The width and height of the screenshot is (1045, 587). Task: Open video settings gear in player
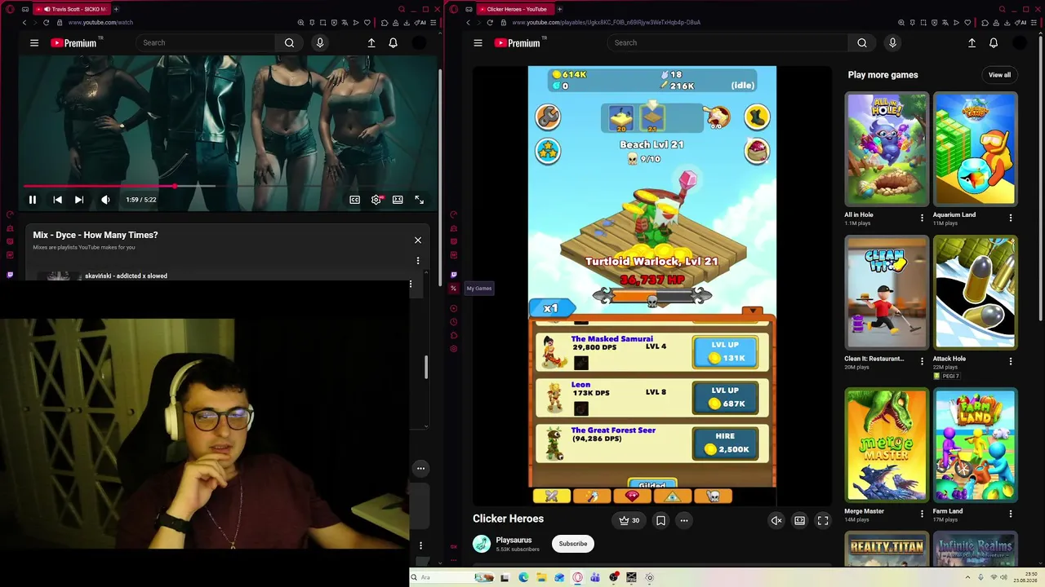coord(376,200)
